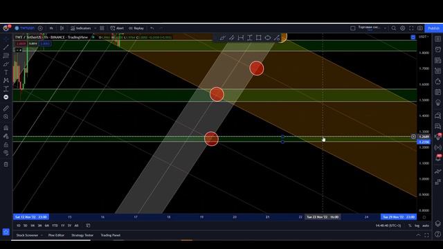Select the trend line drawing tool
The height and width of the screenshot is (249, 443).
pos(6,48)
